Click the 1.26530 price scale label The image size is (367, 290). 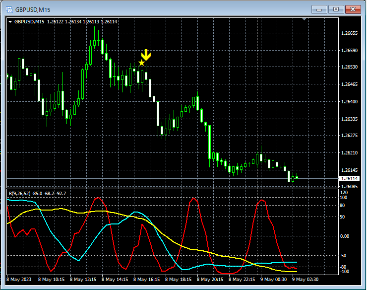click(x=349, y=67)
